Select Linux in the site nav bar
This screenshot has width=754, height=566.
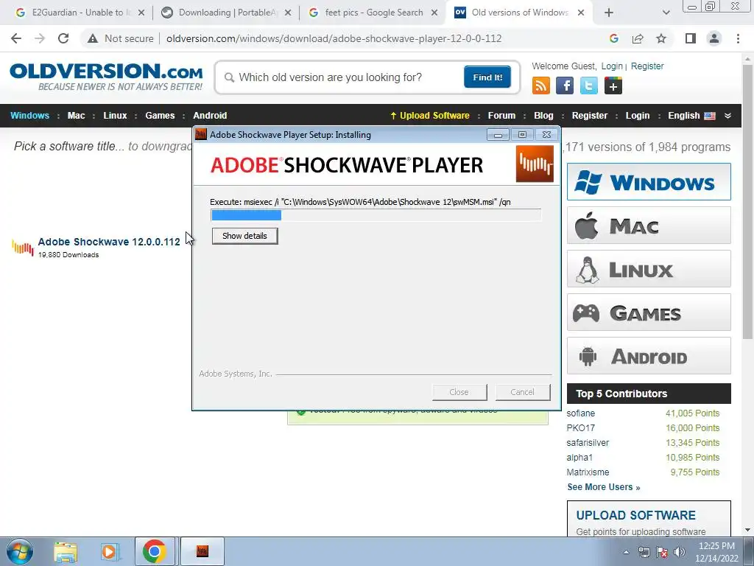(115, 116)
